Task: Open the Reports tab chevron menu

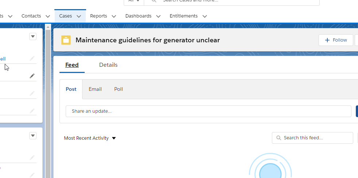Action: click(114, 16)
